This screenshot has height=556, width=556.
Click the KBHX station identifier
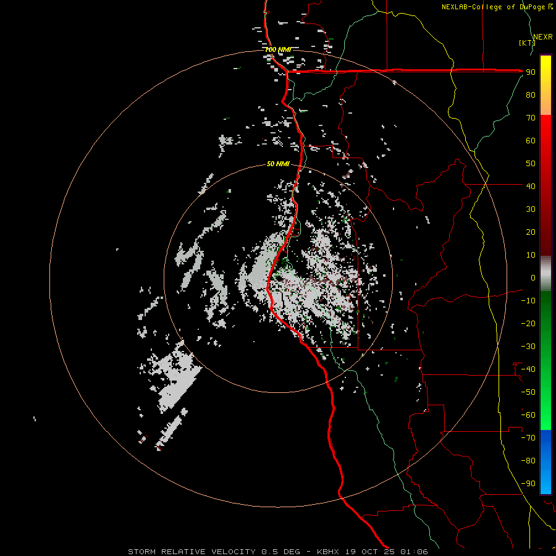(x=328, y=552)
